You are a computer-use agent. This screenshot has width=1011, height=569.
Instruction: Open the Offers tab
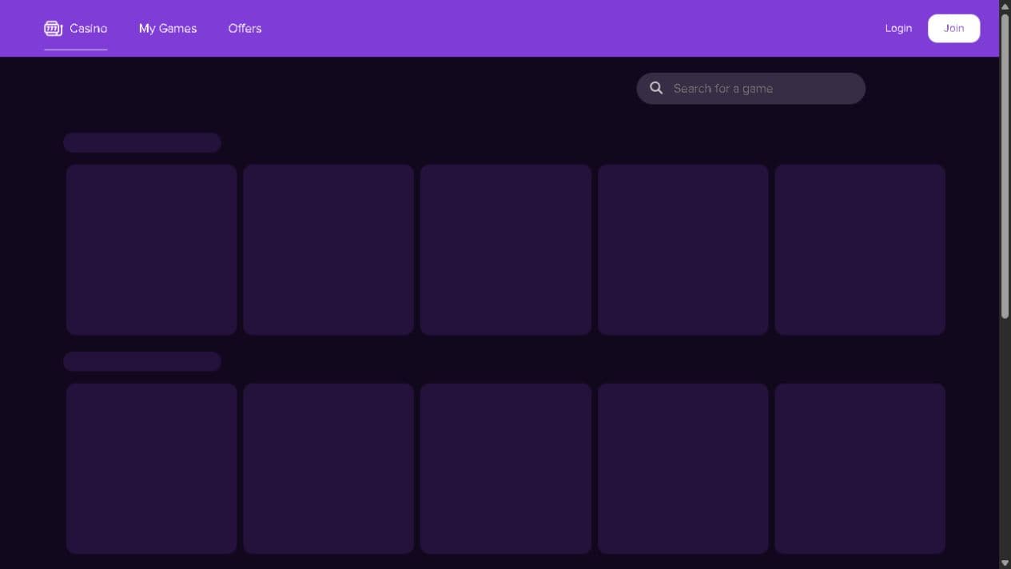(x=245, y=29)
